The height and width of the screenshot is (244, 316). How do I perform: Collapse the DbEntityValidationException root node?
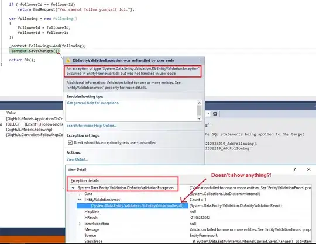coord(73,188)
